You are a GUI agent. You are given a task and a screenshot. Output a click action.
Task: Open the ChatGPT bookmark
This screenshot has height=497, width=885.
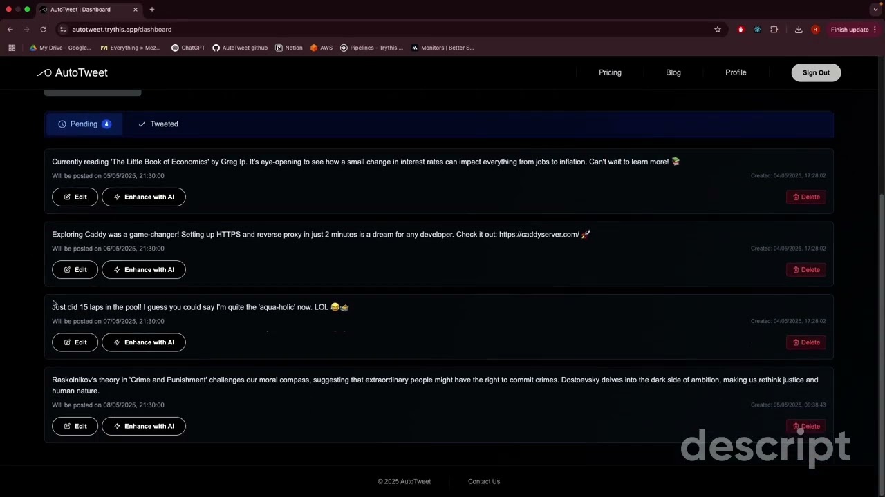click(188, 48)
